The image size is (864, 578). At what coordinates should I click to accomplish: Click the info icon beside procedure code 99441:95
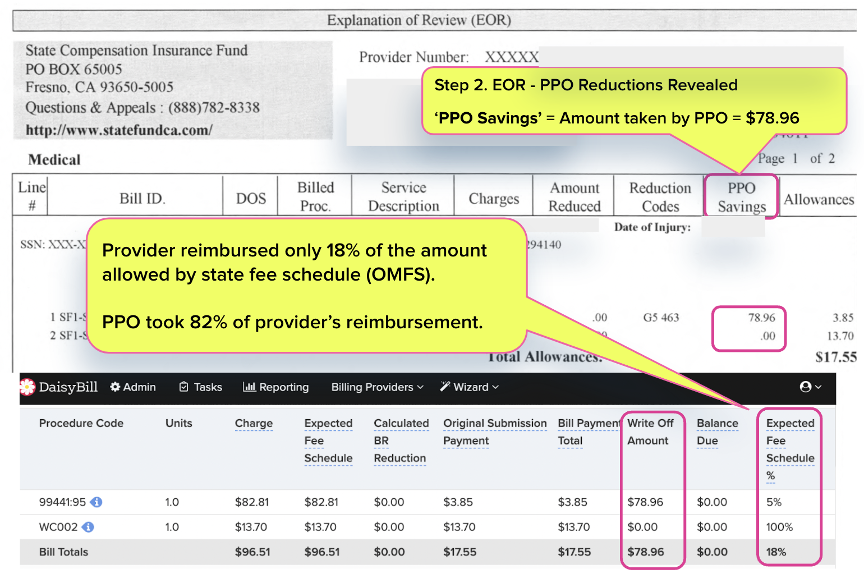[x=95, y=503]
